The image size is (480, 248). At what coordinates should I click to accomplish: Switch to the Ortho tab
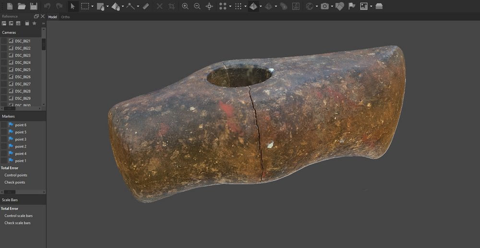65,17
